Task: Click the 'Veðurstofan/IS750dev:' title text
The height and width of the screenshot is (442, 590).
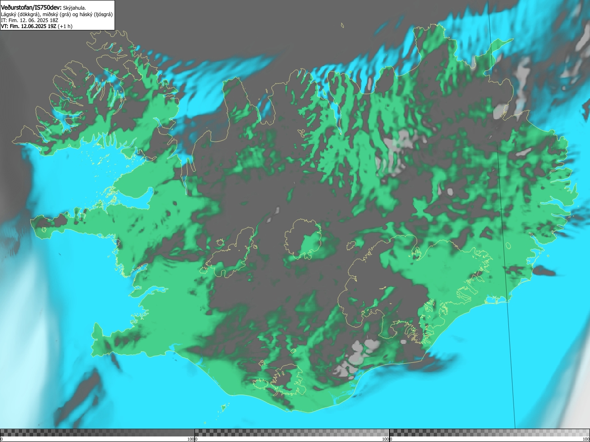Action: 31,8
